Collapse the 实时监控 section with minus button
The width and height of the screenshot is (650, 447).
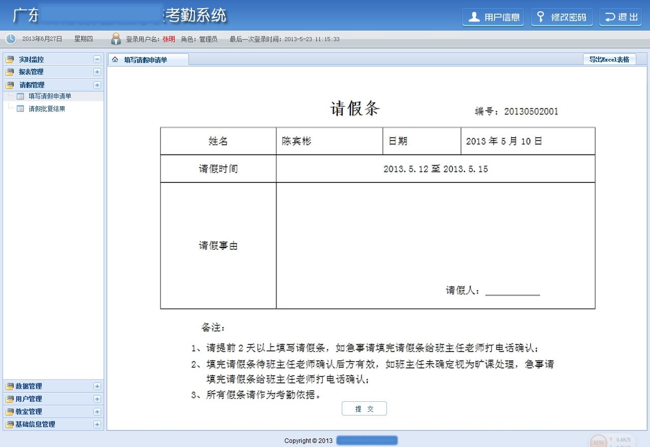[x=97, y=59]
